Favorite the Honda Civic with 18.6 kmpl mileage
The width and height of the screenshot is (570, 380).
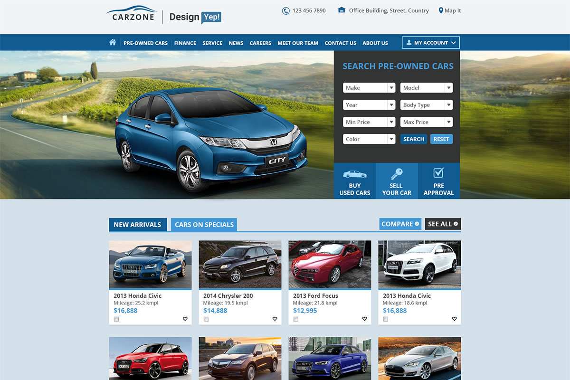454,319
